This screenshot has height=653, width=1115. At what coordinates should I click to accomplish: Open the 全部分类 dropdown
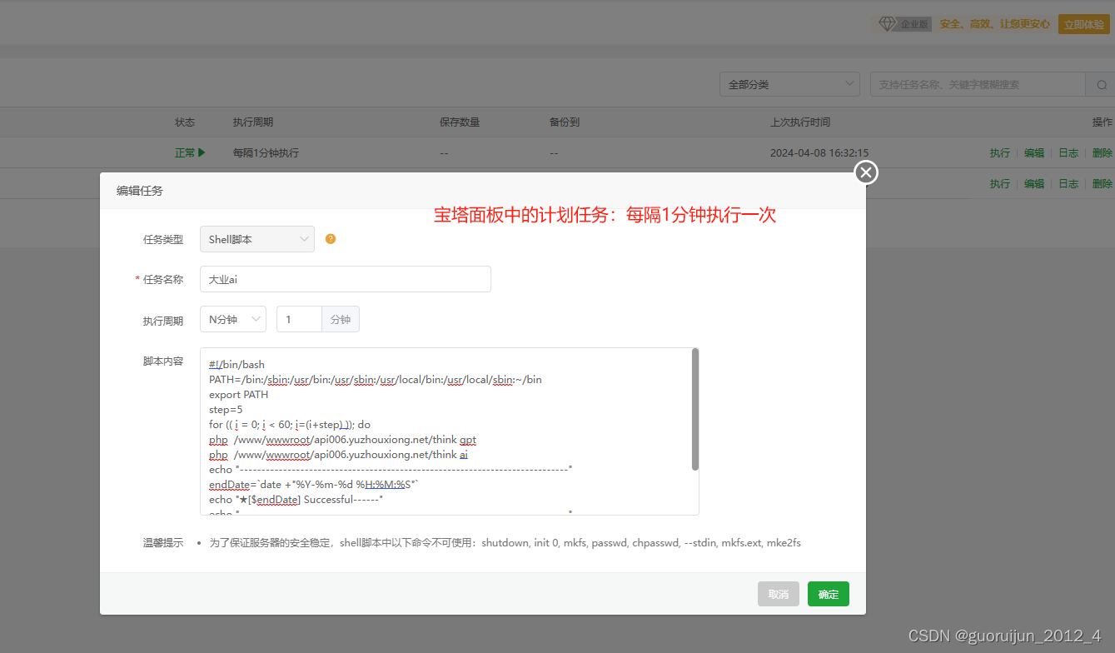coord(789,84)
